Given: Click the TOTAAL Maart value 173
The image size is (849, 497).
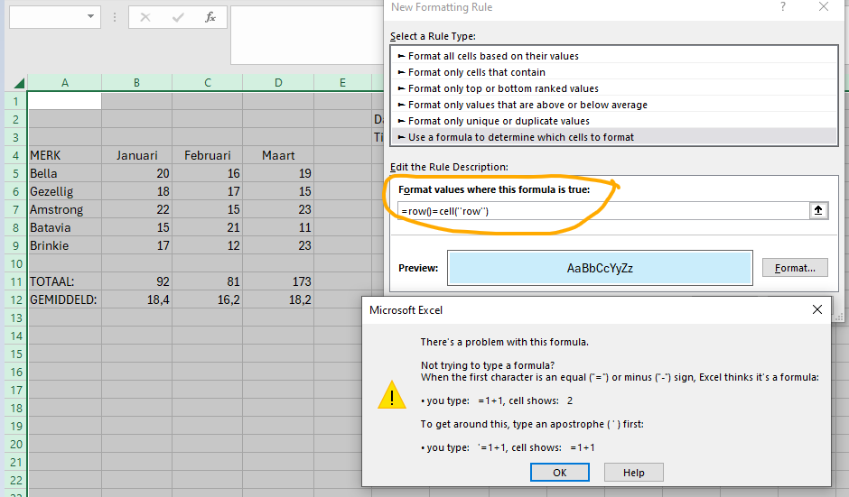Looking at the screenshot, I should pos(278,281).
